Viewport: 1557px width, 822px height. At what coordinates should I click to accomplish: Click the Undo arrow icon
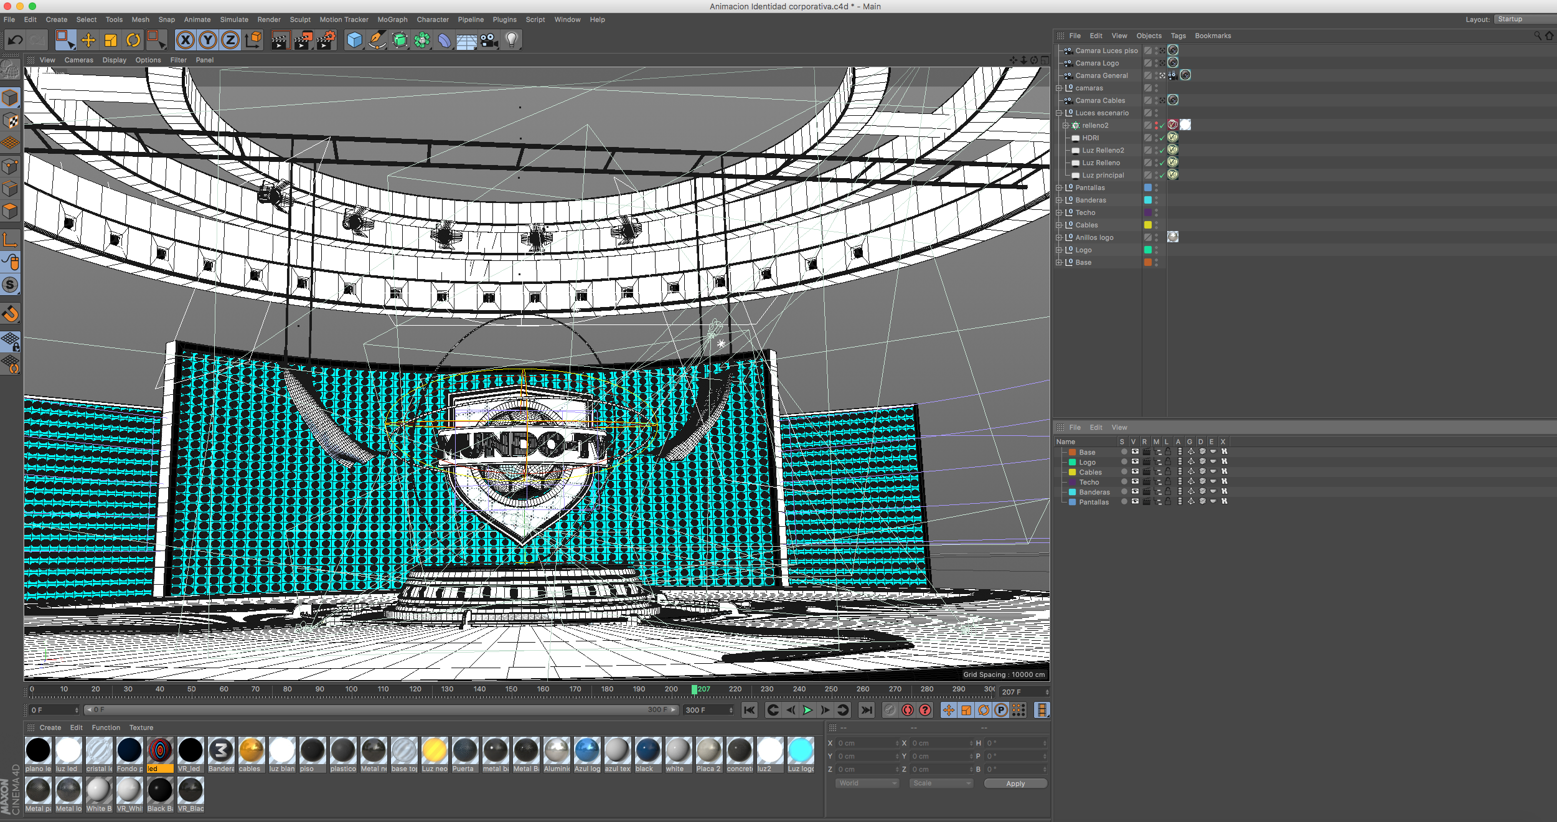15,40
